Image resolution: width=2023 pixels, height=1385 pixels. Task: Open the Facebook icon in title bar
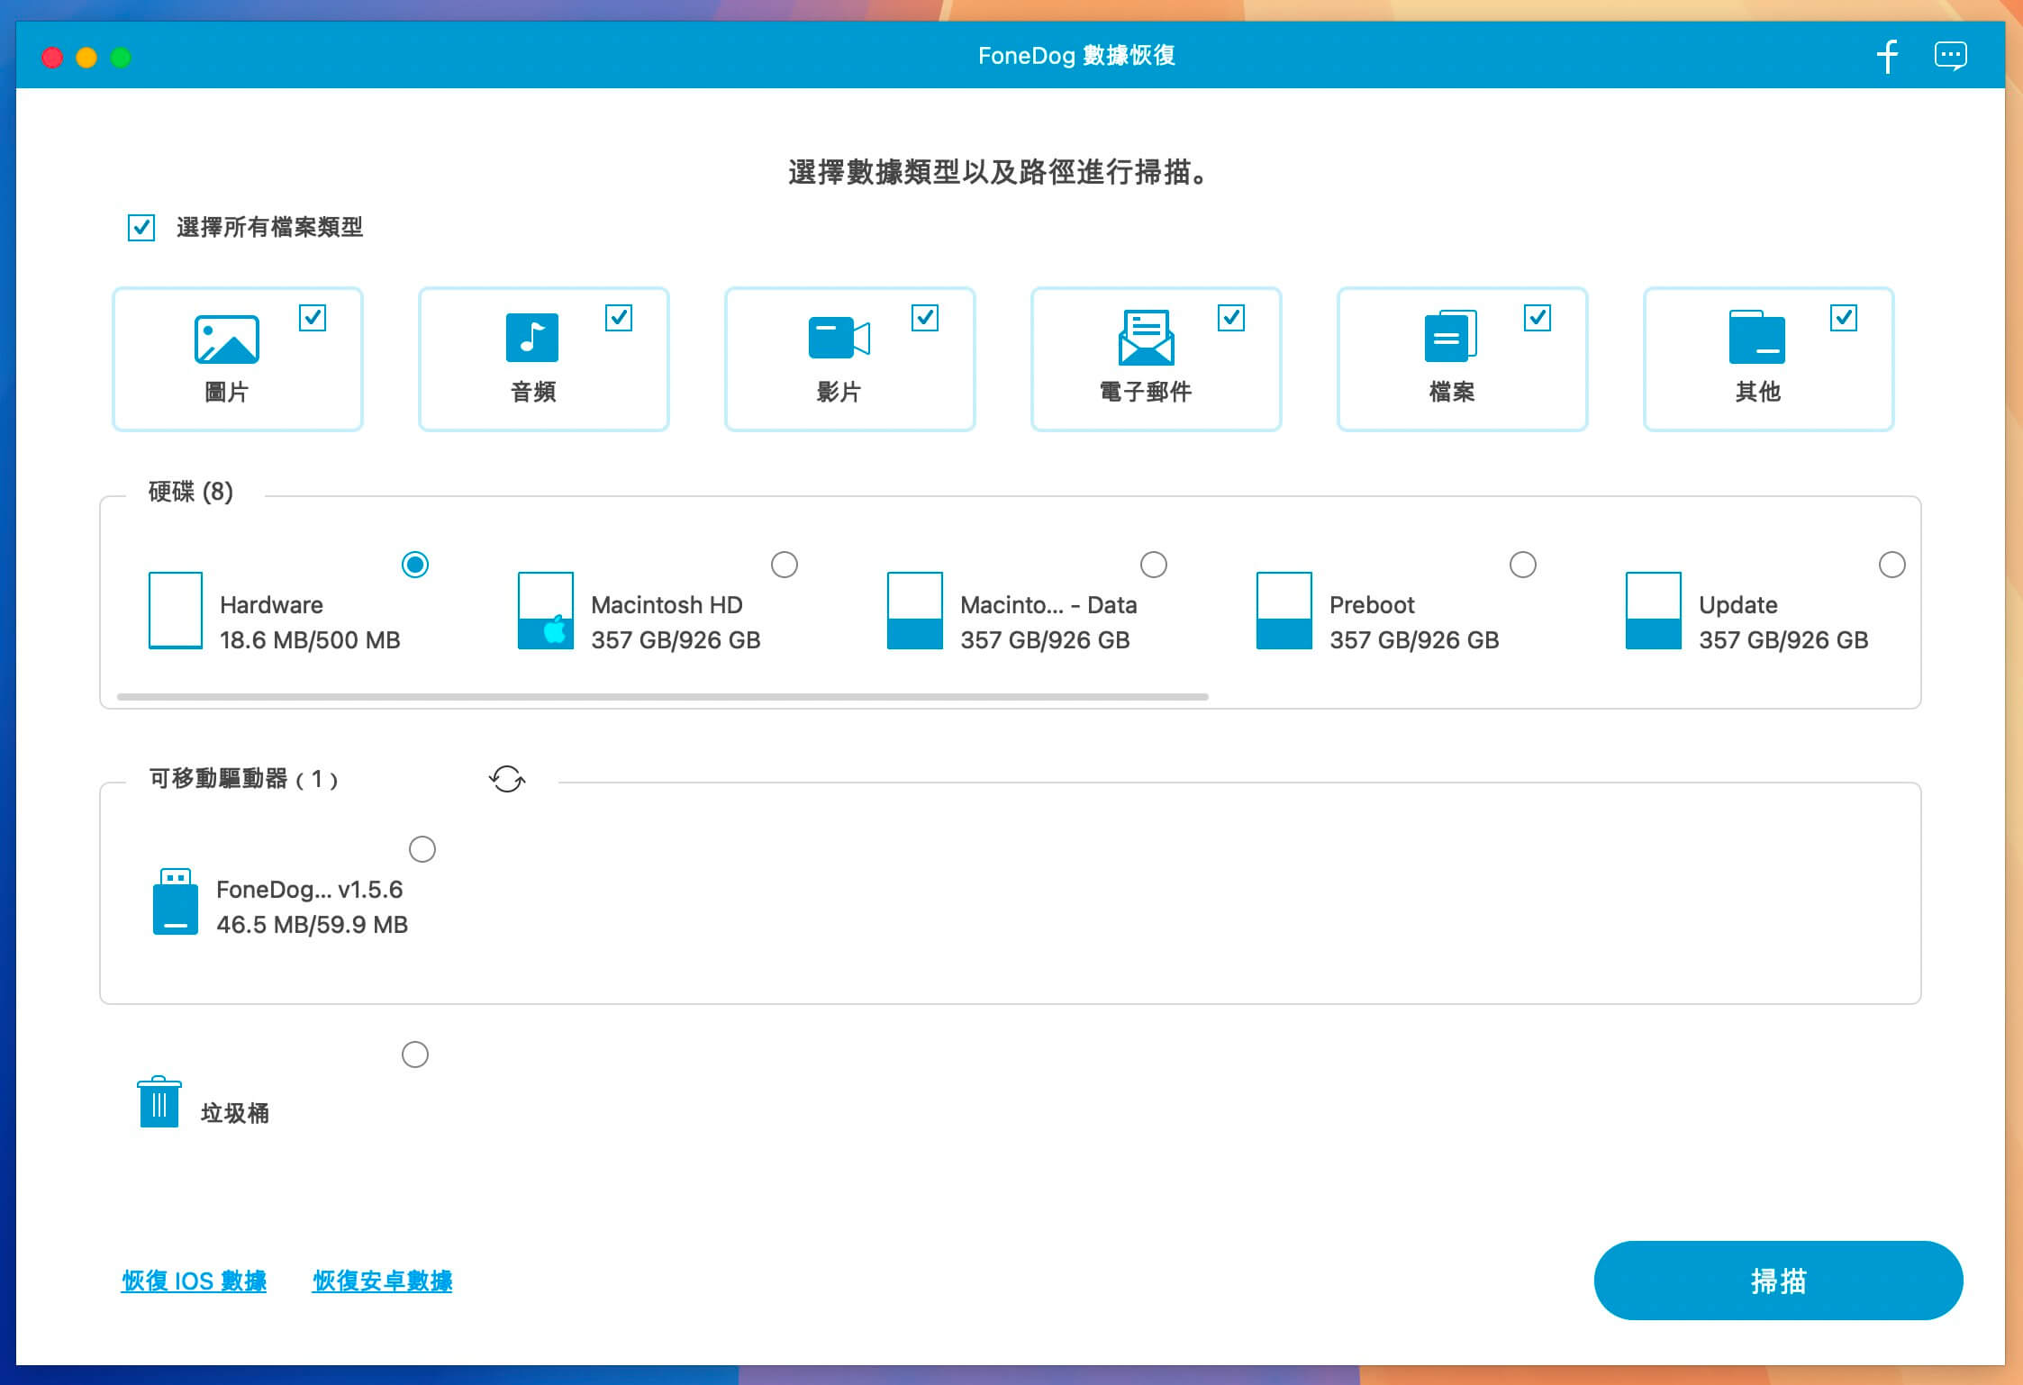1887,56
